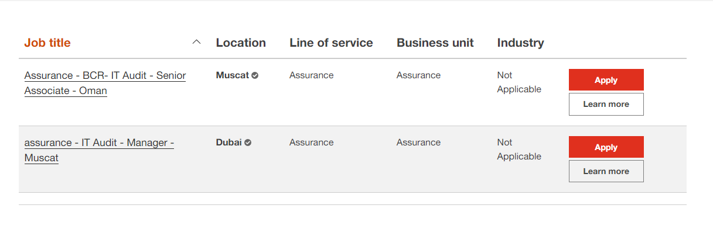The height and width of the screenshot is (243, 713).
Task: Learn more about the Senior Associate Oman job
Action: click(606, 104)
